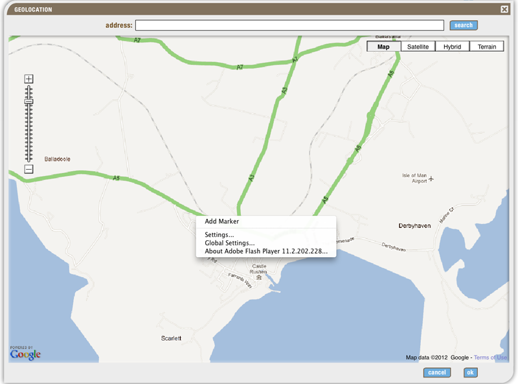Screen dimensions: 518x384
Task: Click the Isle of Man Airport plane icon
Action: (x=431, y=179)
